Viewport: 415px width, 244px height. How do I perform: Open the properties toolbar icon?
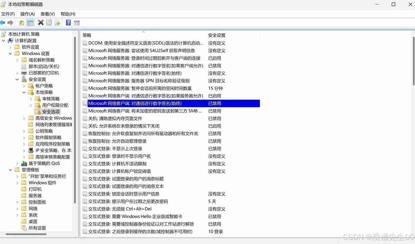tap(48, 22)
